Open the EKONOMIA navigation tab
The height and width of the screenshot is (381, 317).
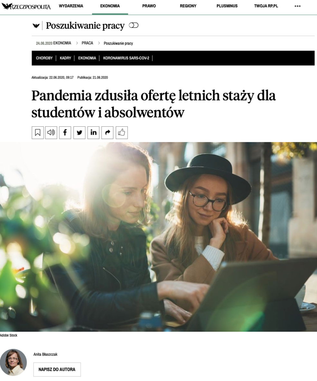[110, 6]
